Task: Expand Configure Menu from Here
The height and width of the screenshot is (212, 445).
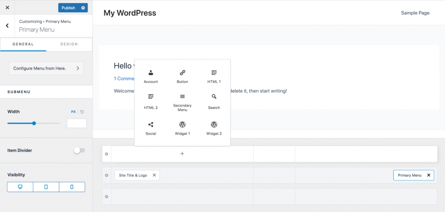Action: 46,68
